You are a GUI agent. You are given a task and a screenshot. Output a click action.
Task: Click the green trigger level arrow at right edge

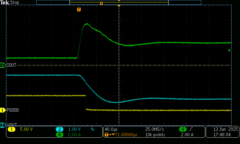point(229,50)
